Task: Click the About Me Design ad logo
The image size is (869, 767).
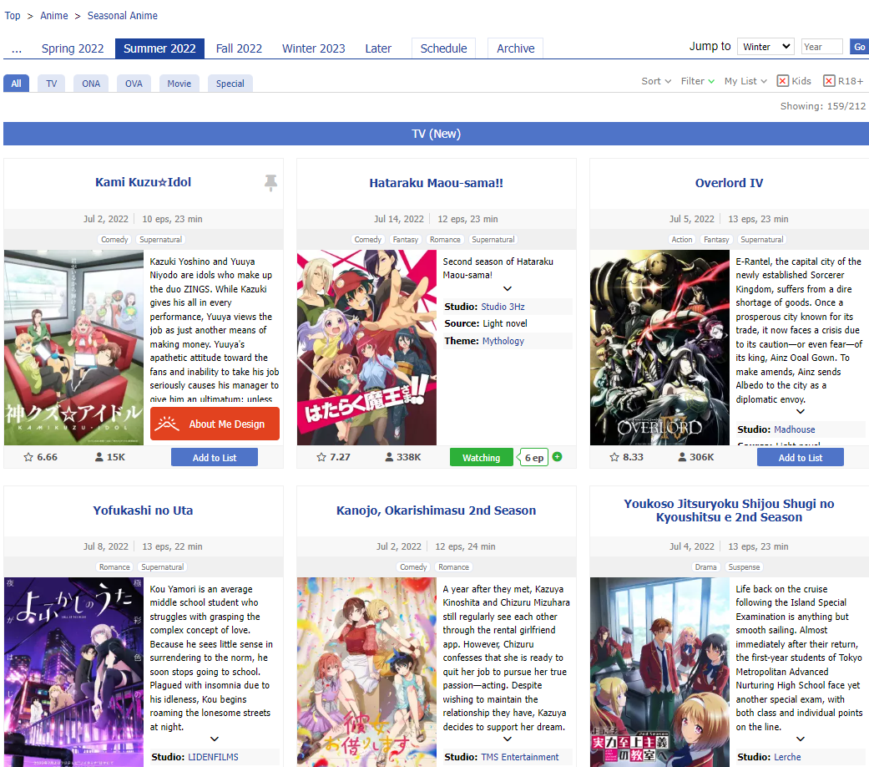Action: coord(167,424)
